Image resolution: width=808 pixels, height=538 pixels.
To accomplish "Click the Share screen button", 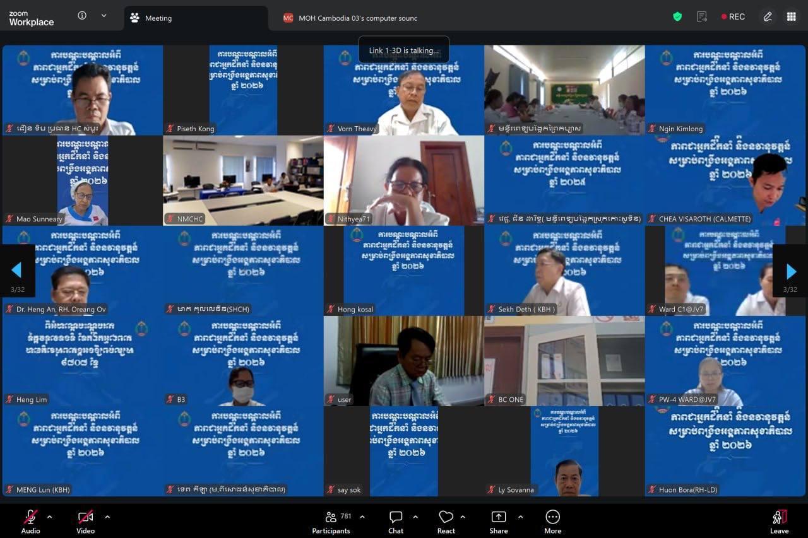I will 499,522.
